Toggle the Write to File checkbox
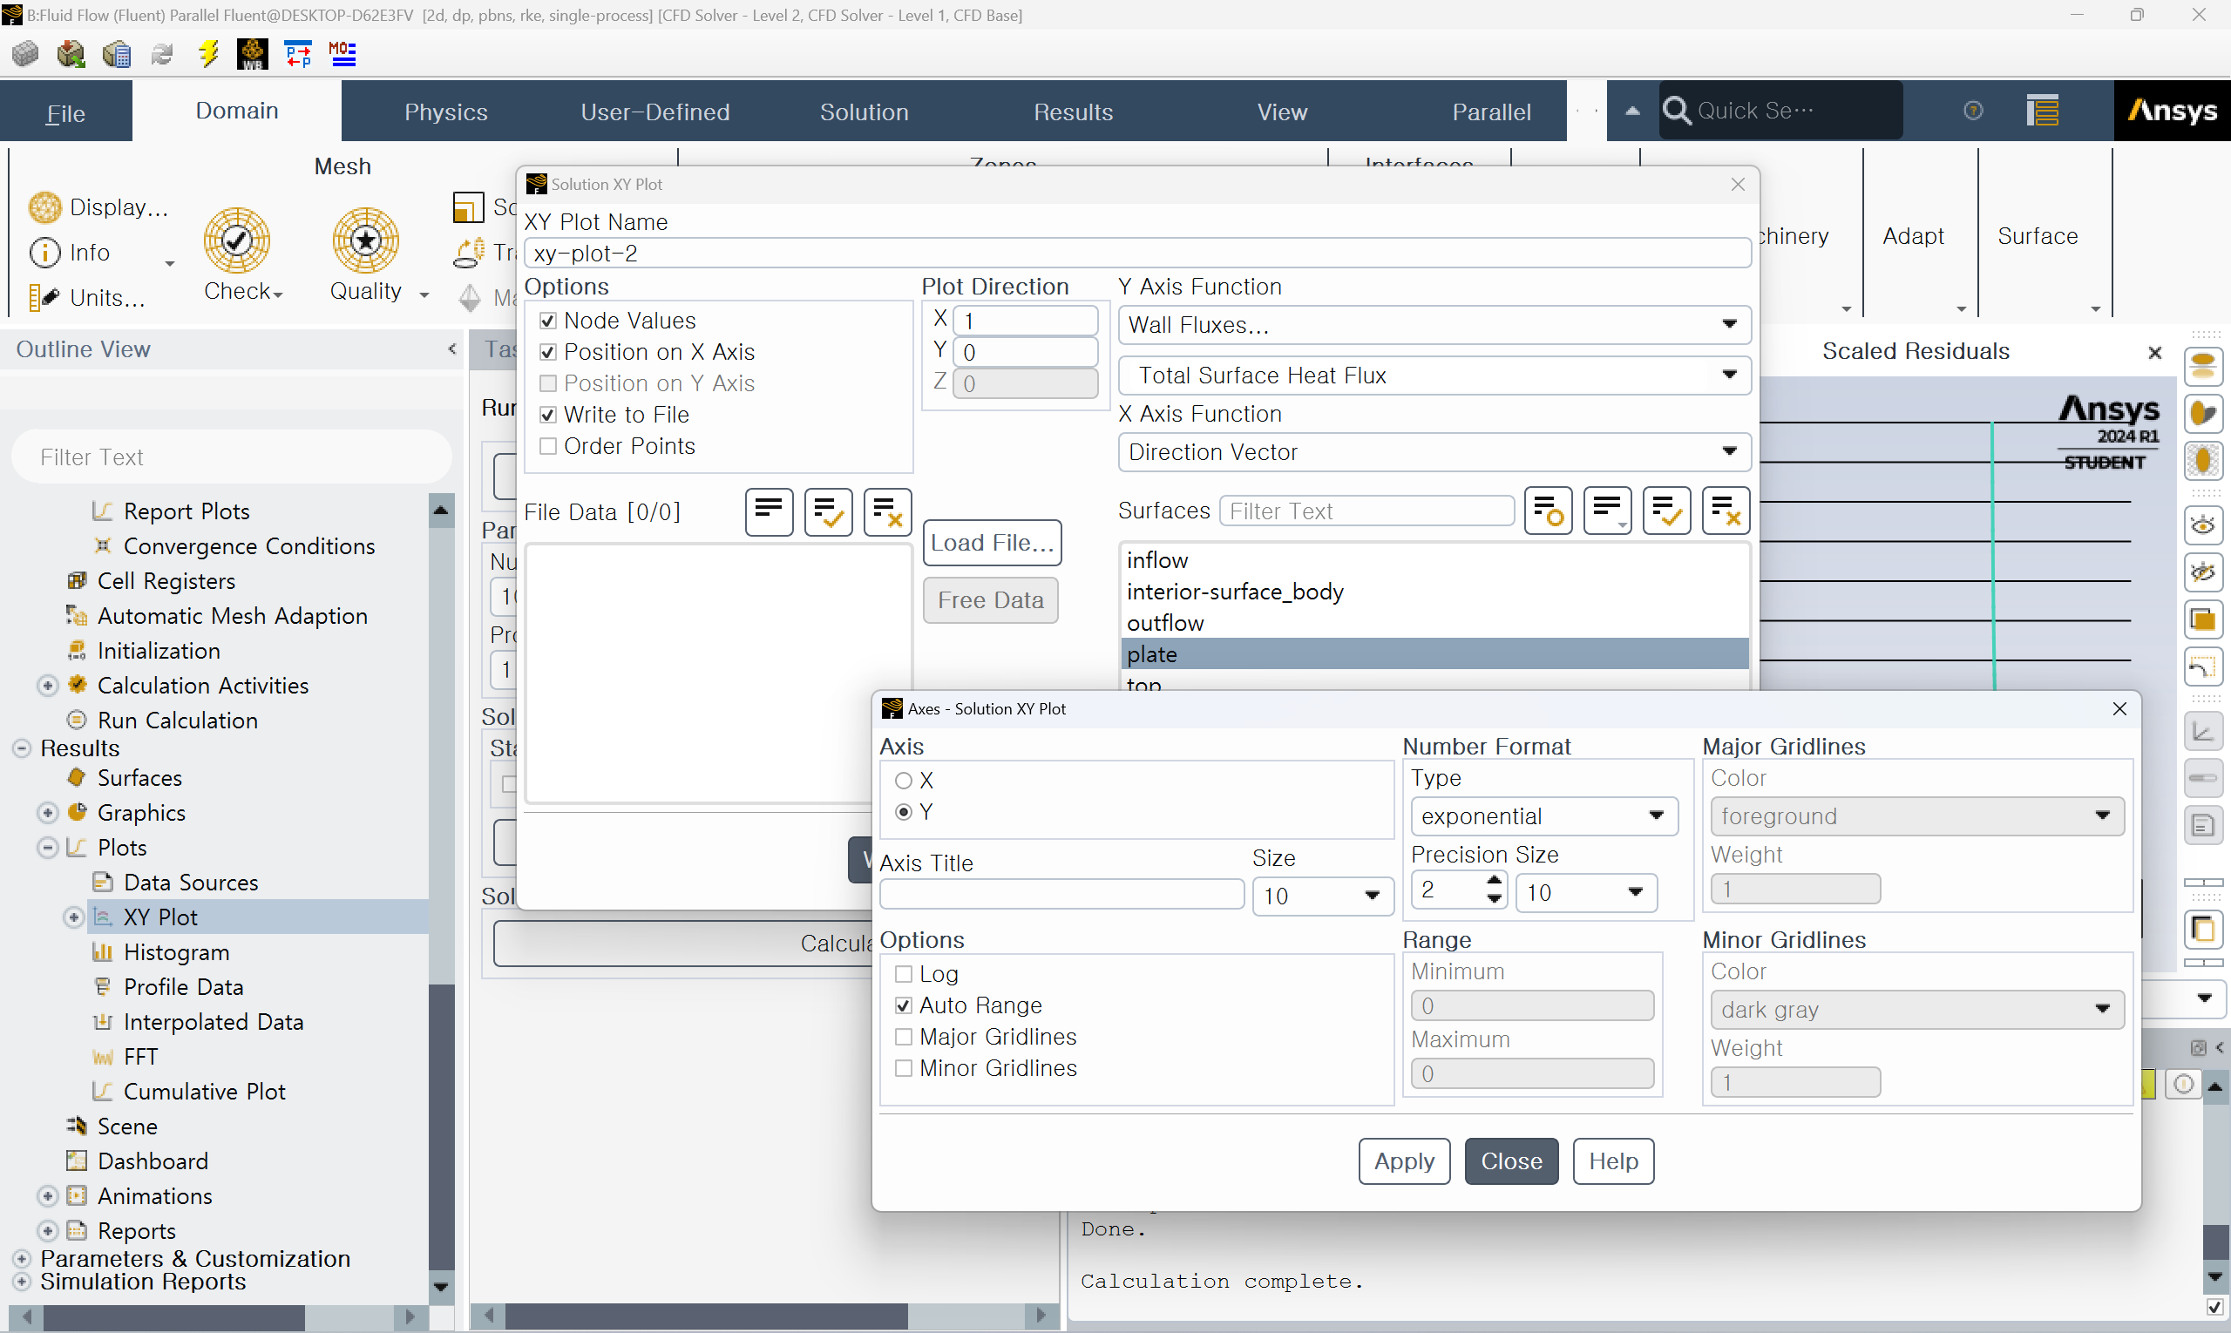Screen dimensions: 2231x1333 tap(548, 415)
